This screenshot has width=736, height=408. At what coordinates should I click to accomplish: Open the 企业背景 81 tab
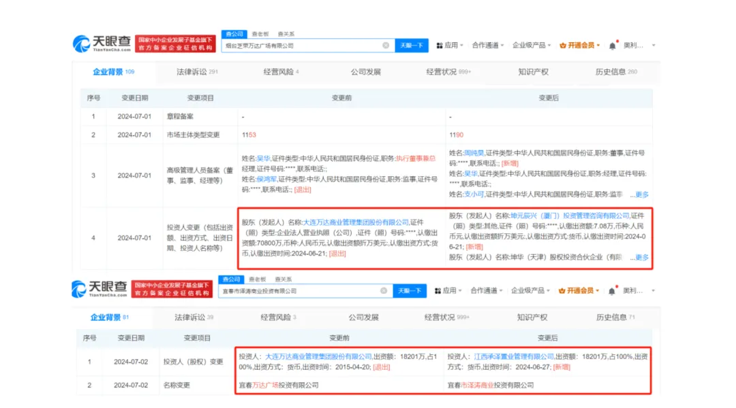tap(109, 317)
